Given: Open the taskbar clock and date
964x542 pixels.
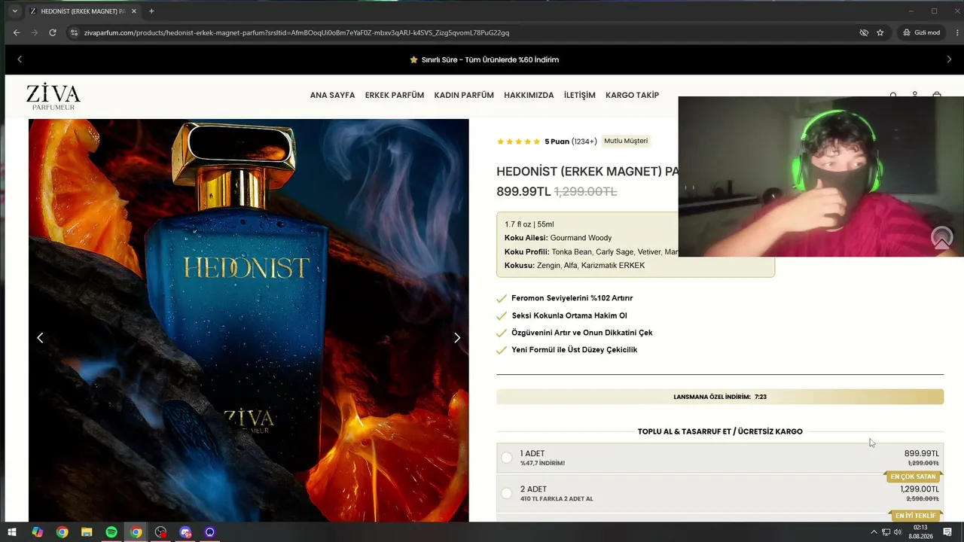Looking at the screenshot, I should [920, 532].
